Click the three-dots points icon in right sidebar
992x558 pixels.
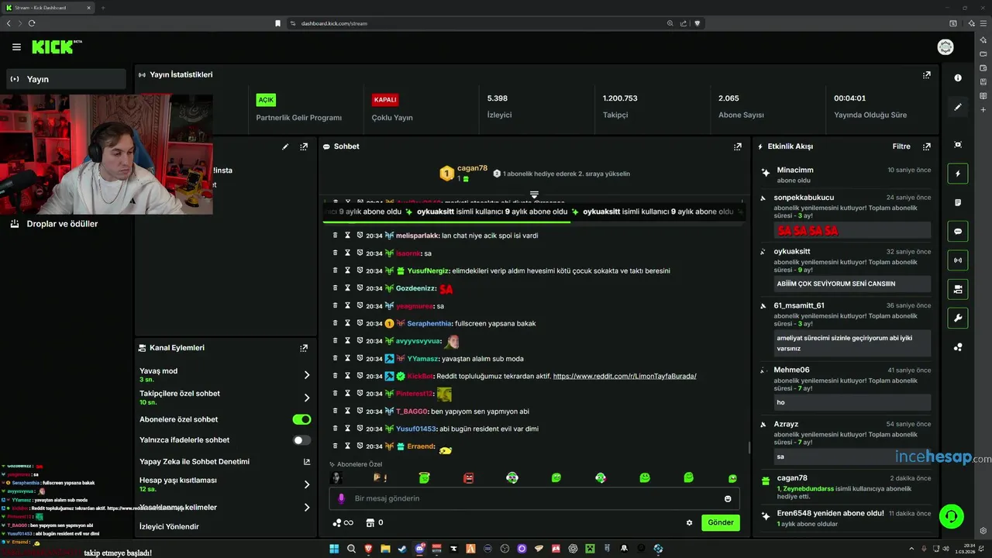[958, 347]
